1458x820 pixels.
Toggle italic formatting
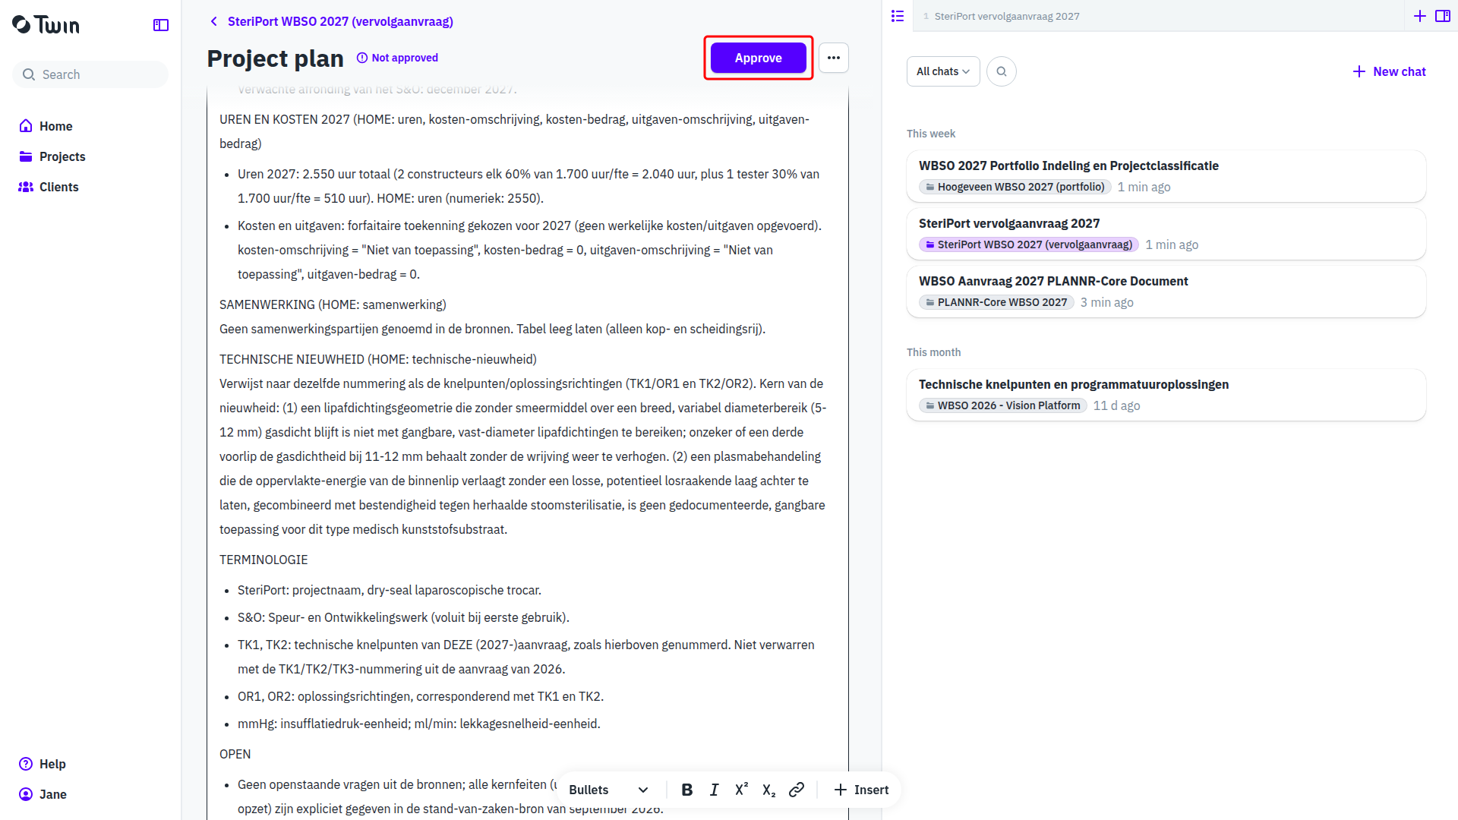pos(715,790)
